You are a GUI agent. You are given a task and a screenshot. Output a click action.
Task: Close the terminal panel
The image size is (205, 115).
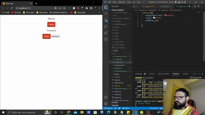(202, 74)
